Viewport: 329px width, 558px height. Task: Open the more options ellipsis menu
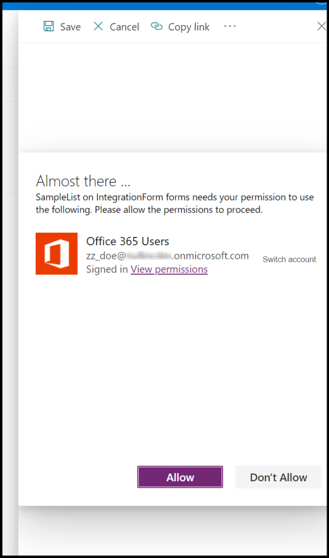pos(230,26)
